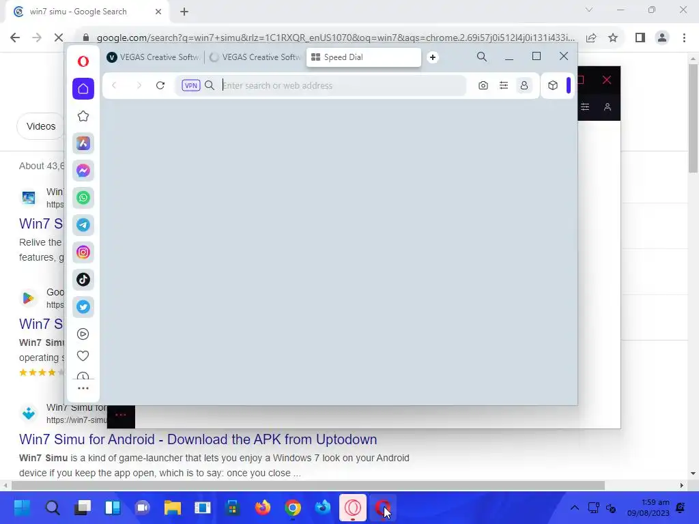The image size is (699, 524).
Task: Open Chrome's tab search chevron
Action: (x=589, y=10)
